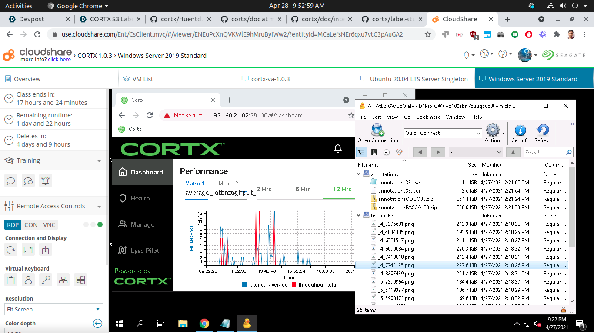
Task: Select the 2 Hrs time range
Action: tap(264, 189)
